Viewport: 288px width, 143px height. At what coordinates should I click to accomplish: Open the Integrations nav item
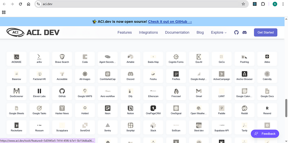click(x=148, y=33)
